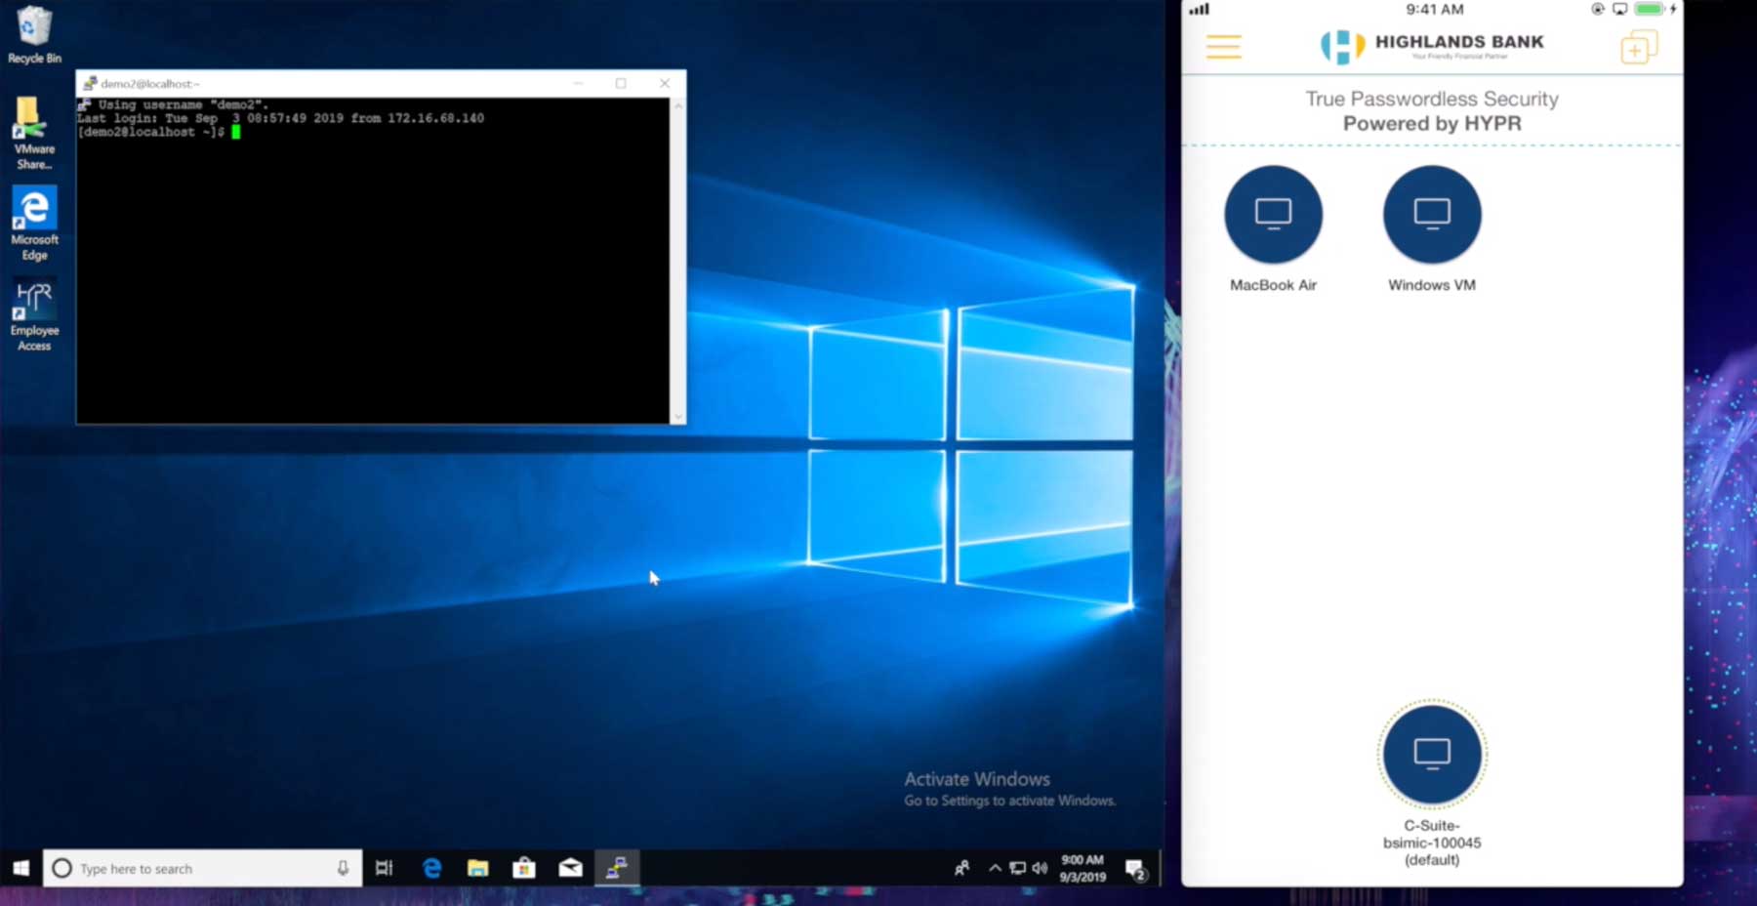
Task: Click the PuTTY taskbar icon
Action: coord(617,868)
